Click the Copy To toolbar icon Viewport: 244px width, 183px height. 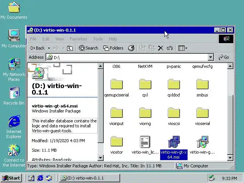[152, 48]
